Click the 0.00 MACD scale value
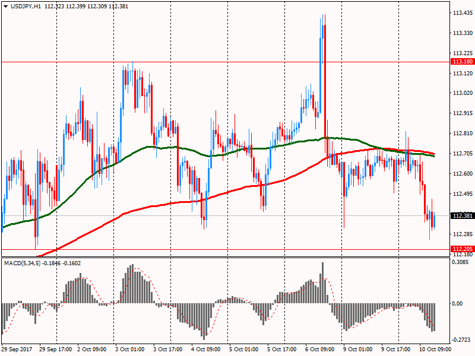The image size is (475, 356). (x=457, y=304)
